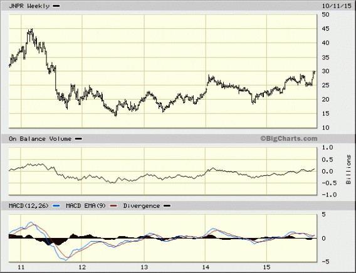Screen dimensions: 356x273
Task: Click the price peak near 45 in 2011
Action: [x=32, y=29]
